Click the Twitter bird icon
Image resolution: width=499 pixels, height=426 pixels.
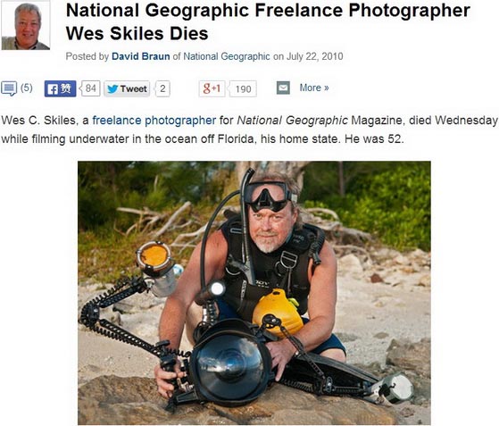pos(112,88)
